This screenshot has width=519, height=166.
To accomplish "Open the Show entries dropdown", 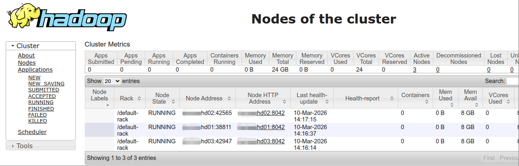I will point(112,81).
